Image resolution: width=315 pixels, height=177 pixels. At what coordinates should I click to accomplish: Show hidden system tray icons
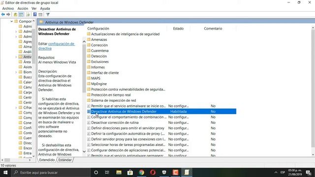pyautogui.click(x=276, y=173)
